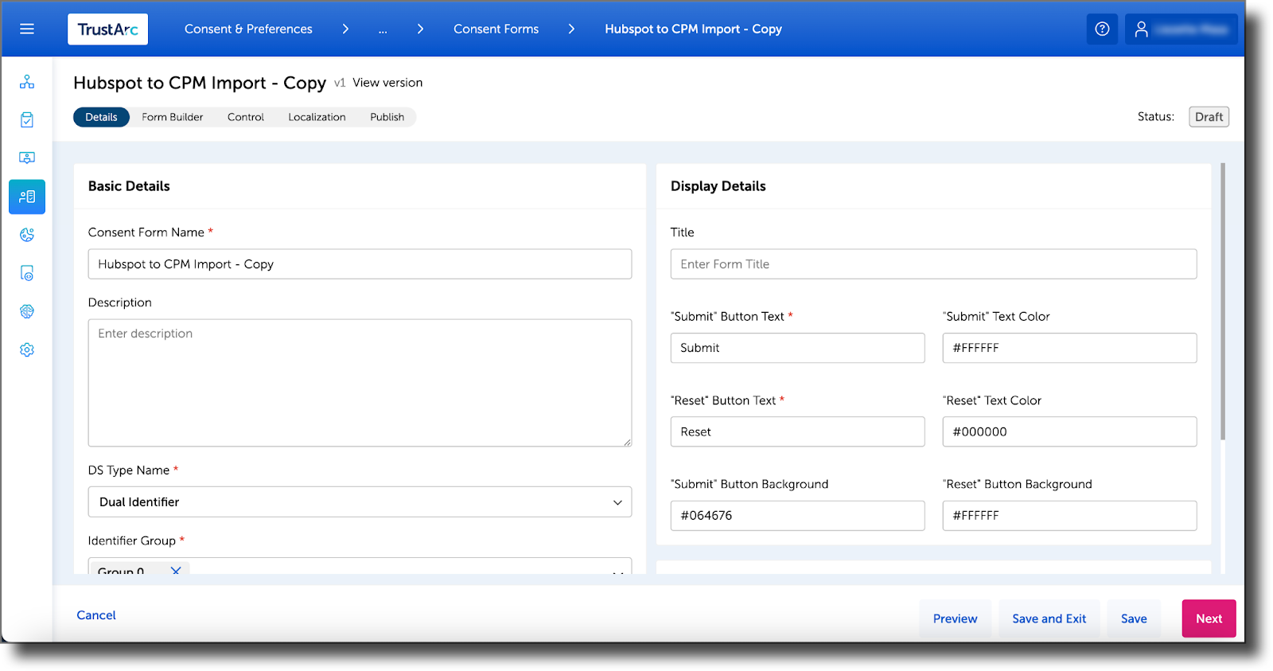Click the TrustArc logo

pos(107,29)
